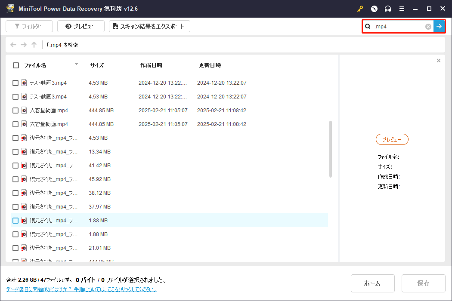Check second テスト動画3.mp4 row checkbox
This screenshot has height=301, width=452.
pyautogui.click(x=15, y=97)
